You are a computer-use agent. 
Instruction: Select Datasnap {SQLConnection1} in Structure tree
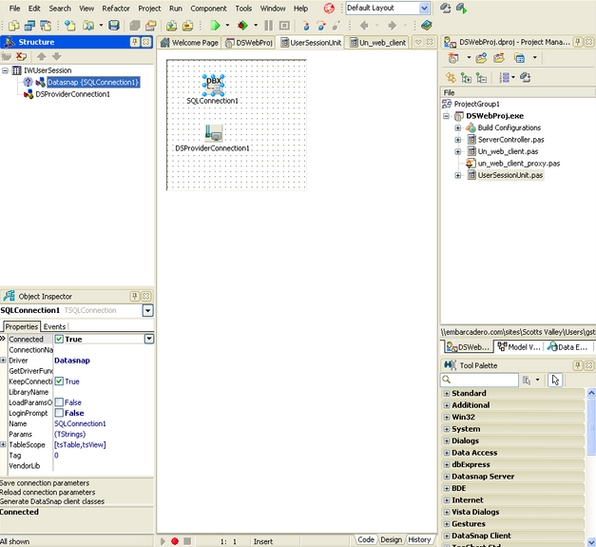[x=93, y=82]
